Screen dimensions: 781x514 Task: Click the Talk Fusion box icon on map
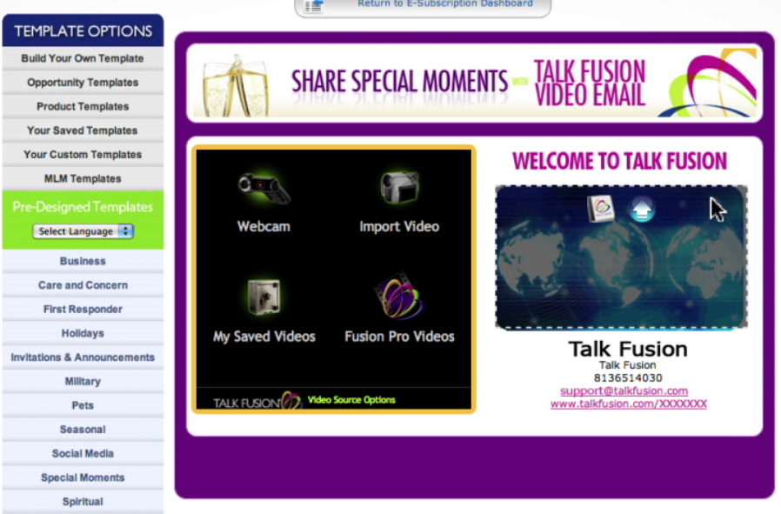[x=601, y=208]
